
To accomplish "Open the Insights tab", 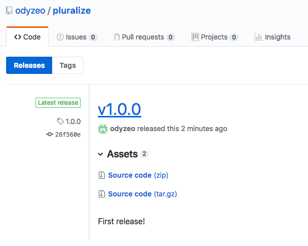I will click(272, 37).
